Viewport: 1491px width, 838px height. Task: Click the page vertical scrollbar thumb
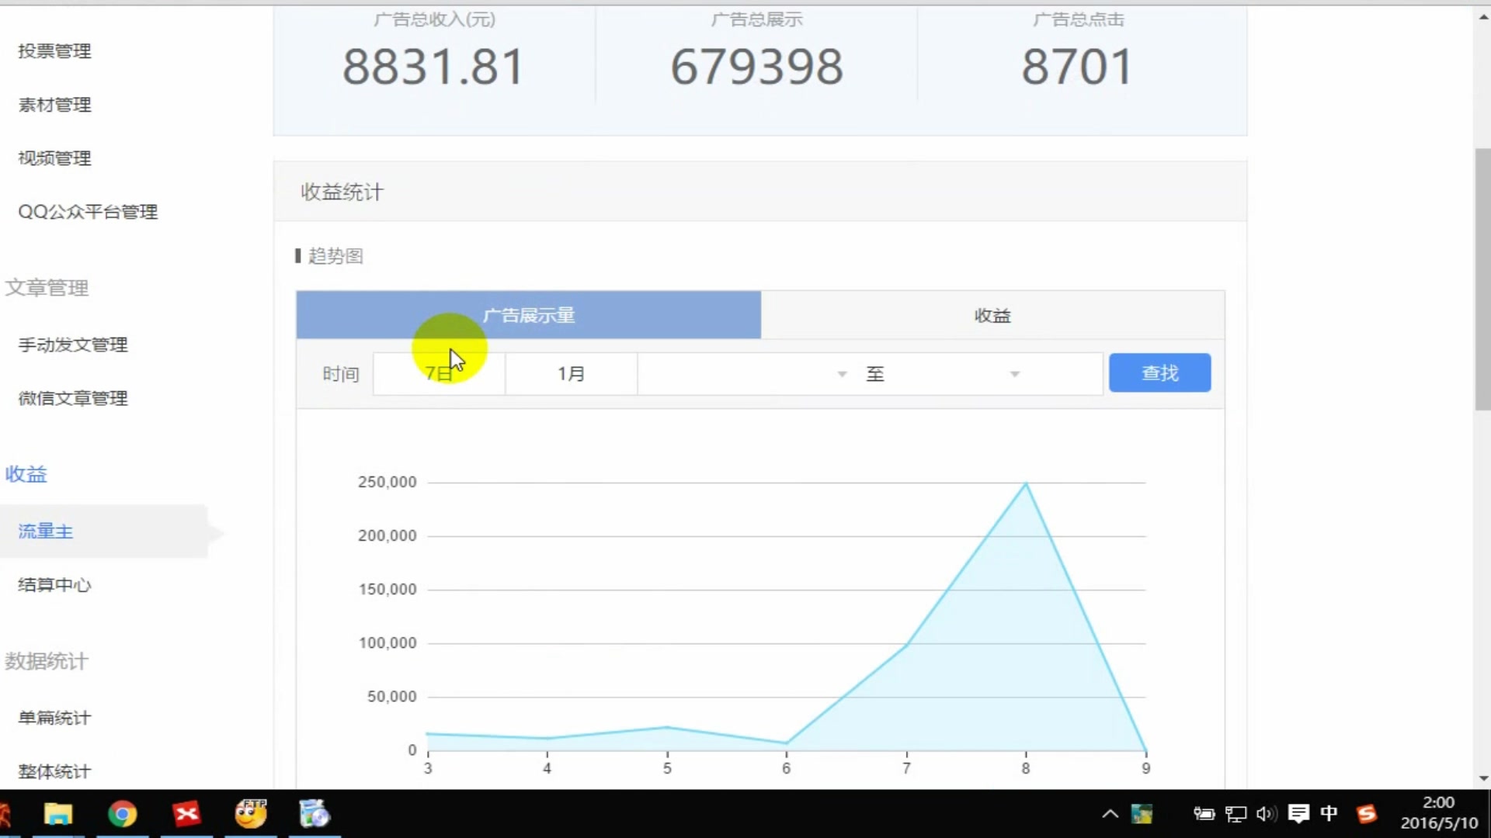1482,279
